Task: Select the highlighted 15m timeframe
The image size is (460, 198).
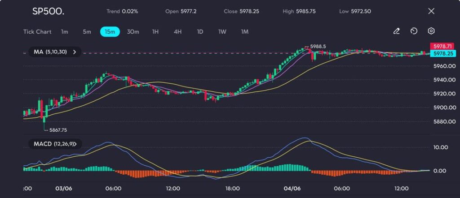Action: coord(110,32)
